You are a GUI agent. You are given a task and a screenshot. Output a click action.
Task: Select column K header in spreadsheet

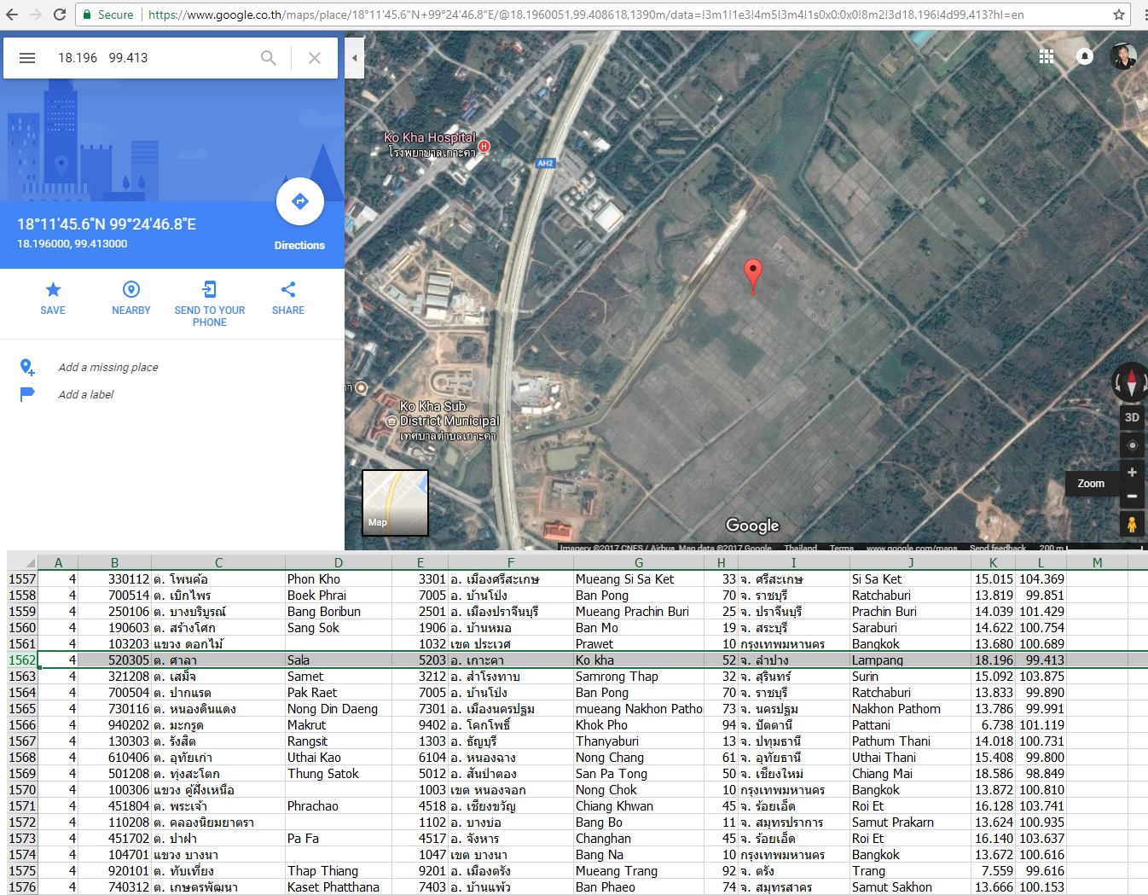coord(993,562)
